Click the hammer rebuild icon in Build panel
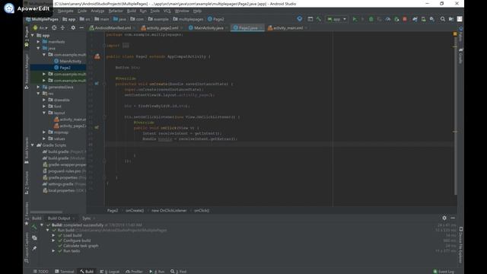Image resolution: width=487 pixels, height=274 pixels. point(34,228)
